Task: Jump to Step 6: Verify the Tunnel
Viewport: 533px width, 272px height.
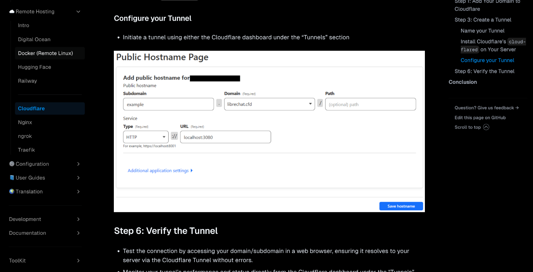Action: coord(484,71)
